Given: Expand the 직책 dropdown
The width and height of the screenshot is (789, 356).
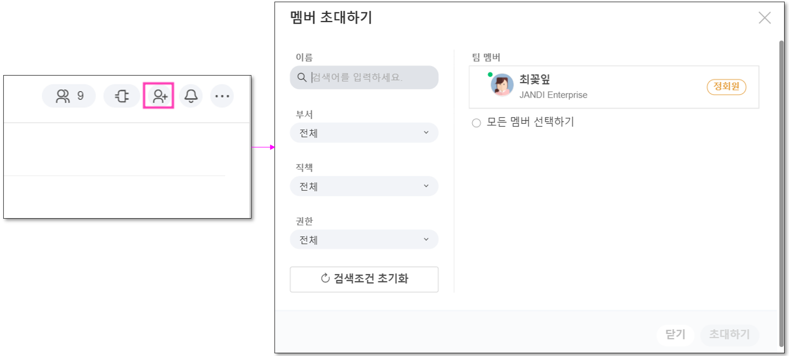Looking at the screenshot, I should pos(364,187).
